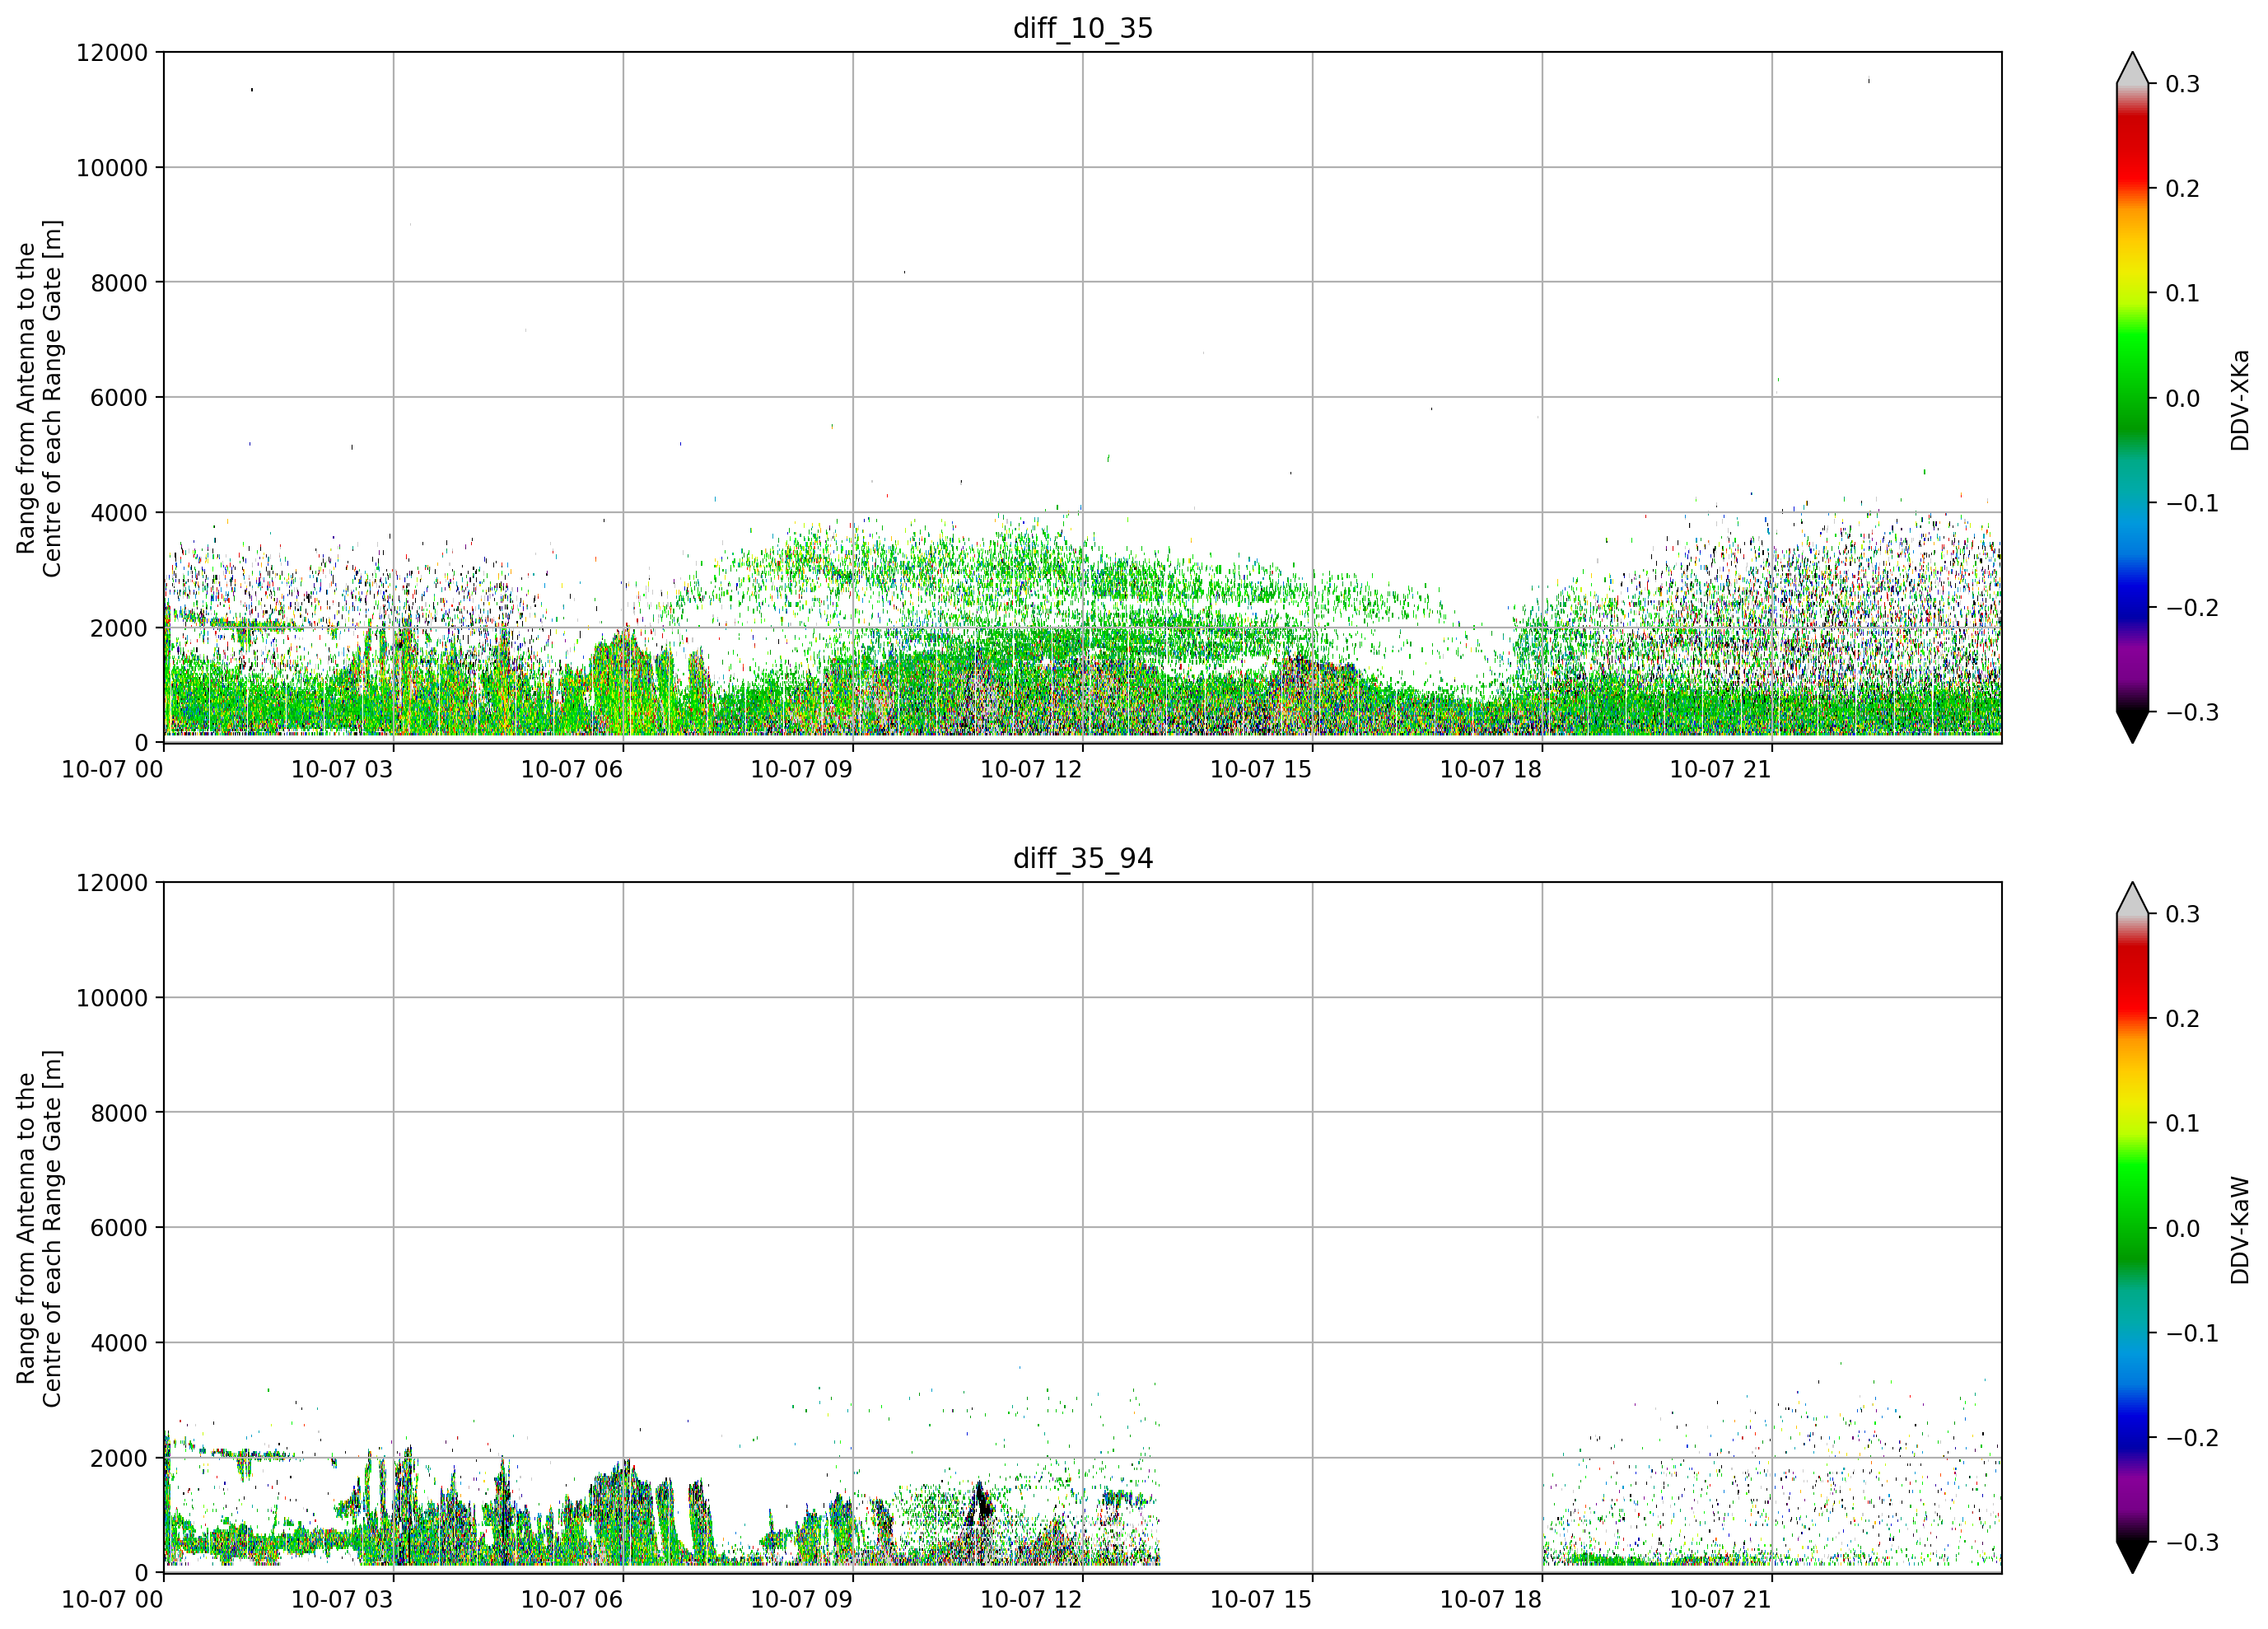Click the "12000" y-tick of the diff_35_94 plot
Screen dimensions: 2268x1629
click(112, 882)
